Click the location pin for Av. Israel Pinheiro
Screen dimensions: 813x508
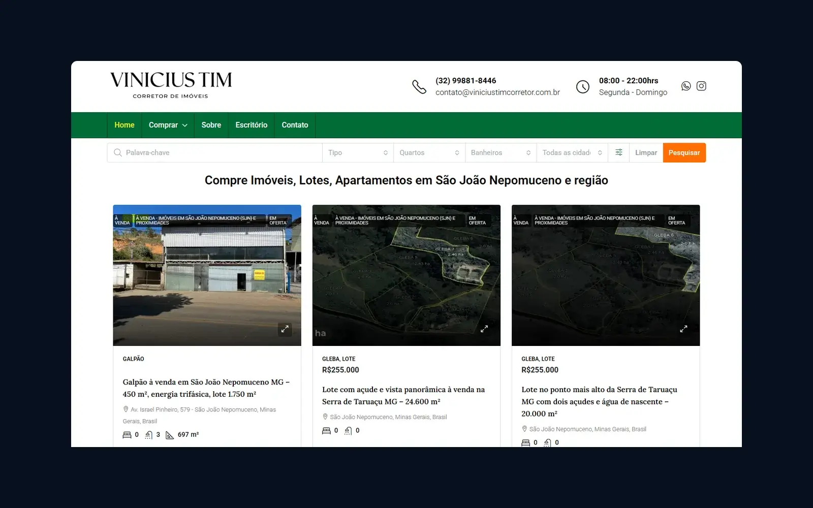[126, 409]
